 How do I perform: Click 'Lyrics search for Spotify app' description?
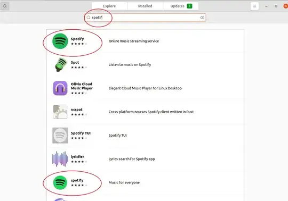click(132, 159)
